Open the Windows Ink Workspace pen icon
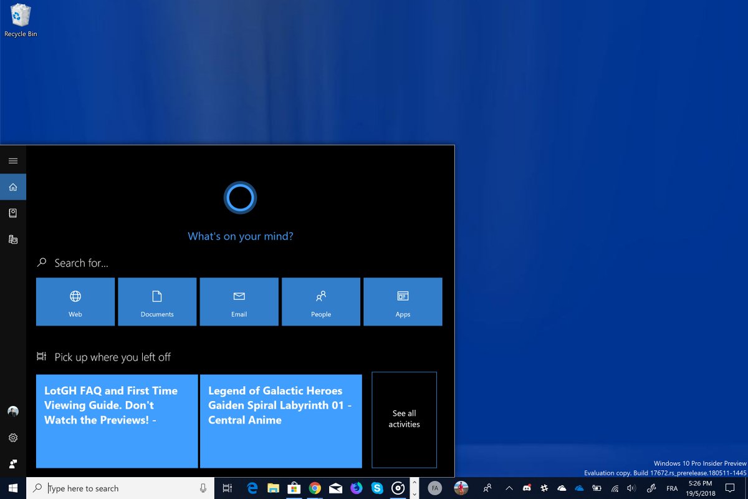Viewport: 748px width, 499px height. pyautogui.click(x=651, y=488)
